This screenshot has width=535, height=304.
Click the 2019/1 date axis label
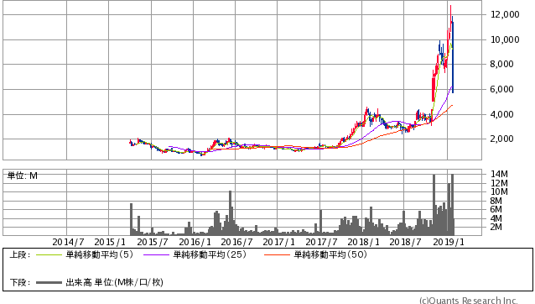pos(449,242)
